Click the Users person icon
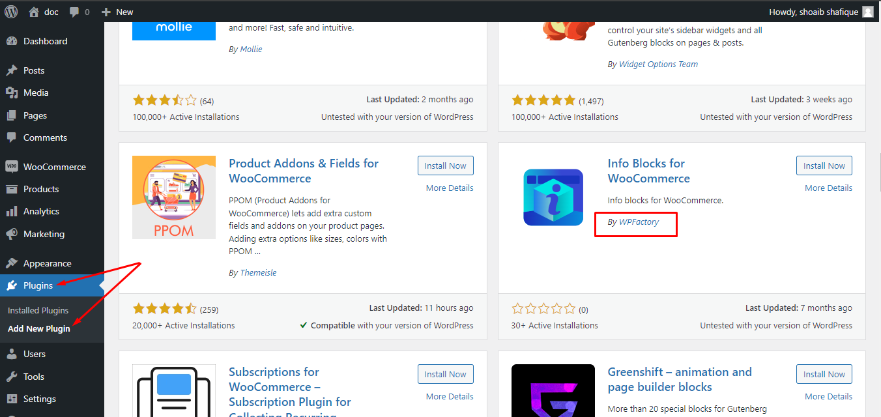 [12, 354]
